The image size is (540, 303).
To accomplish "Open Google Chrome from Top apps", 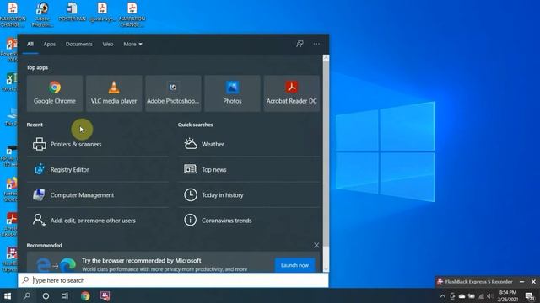I will [x=55, y=93].
